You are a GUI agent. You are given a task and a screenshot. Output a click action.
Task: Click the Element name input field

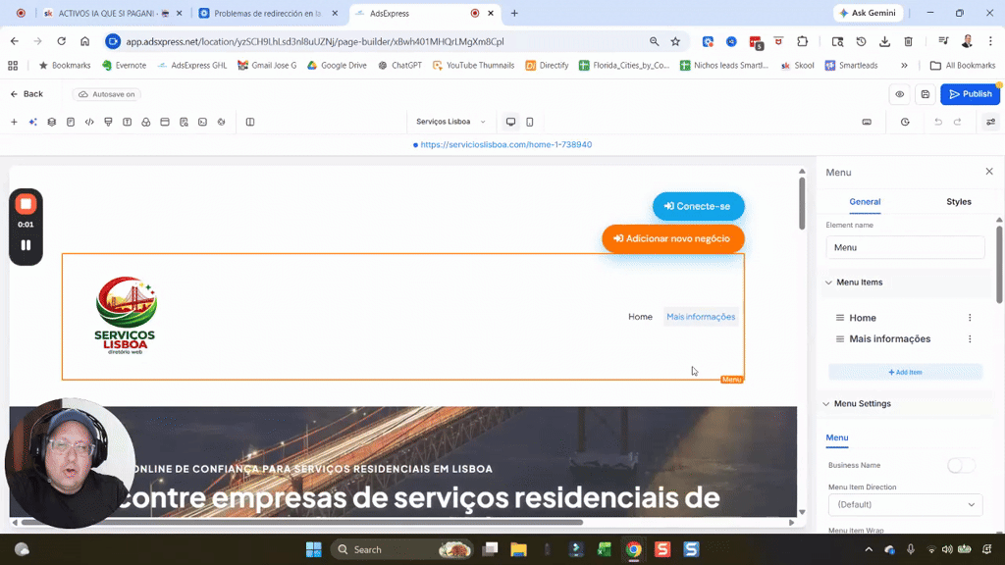pyautogui.click(x=904, y=246)
